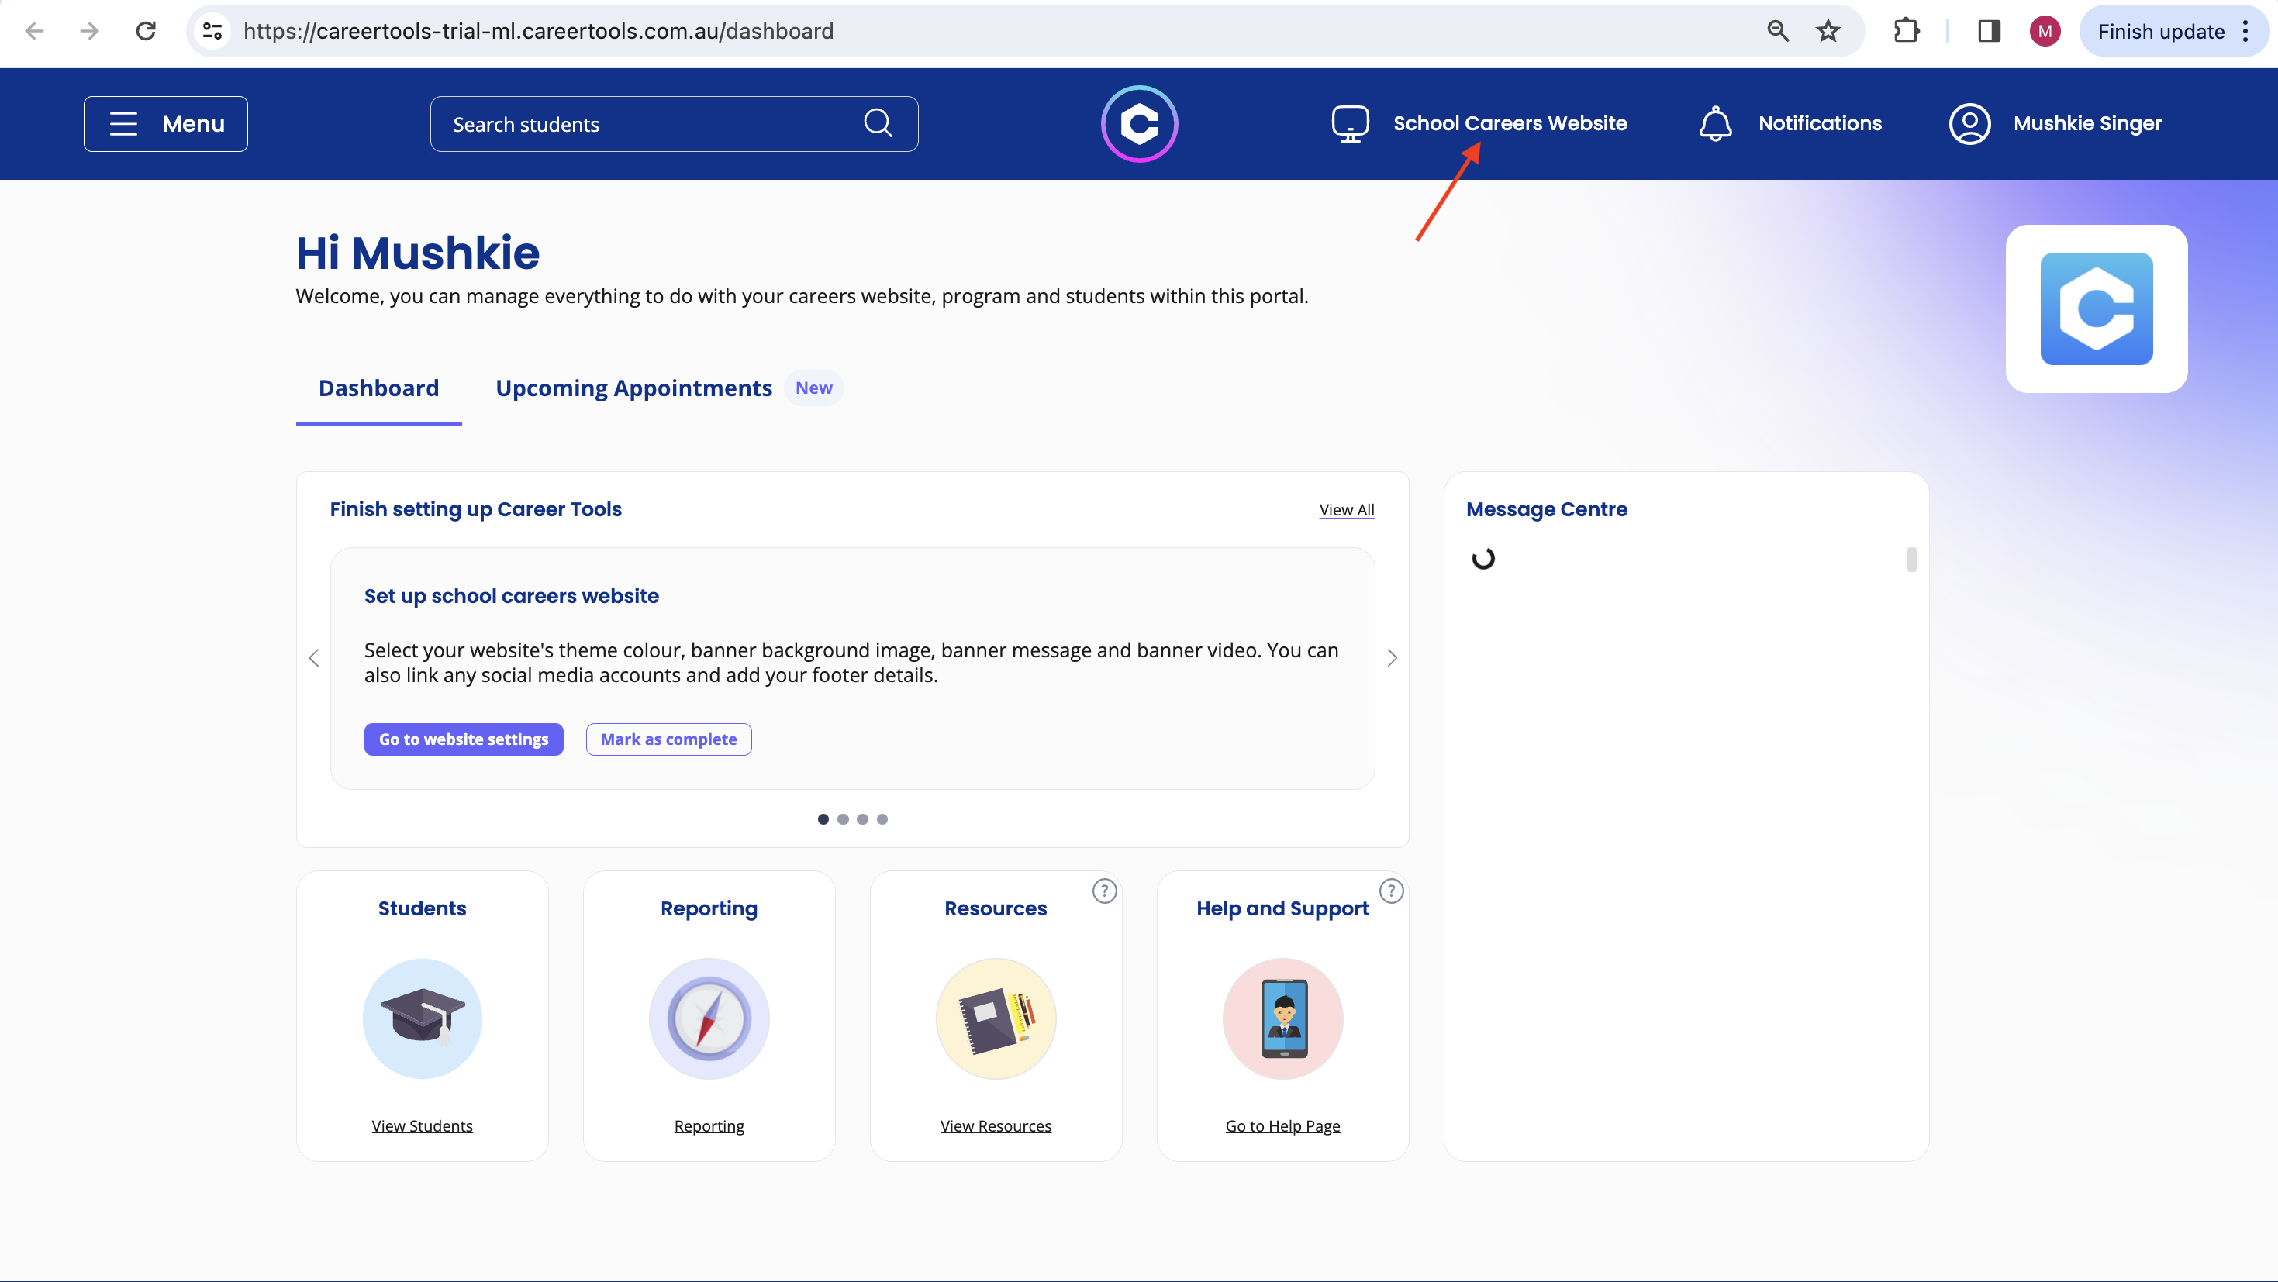Click the notebook Resources icon
Screen dimensions: 2278x1282
click(x=996, y=1018)
